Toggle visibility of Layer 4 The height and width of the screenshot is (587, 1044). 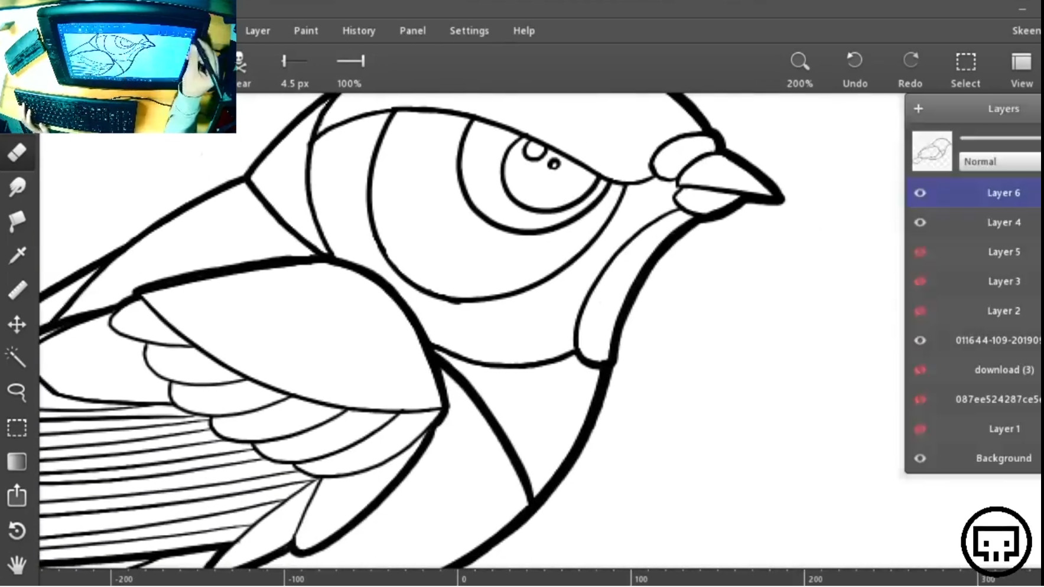point(920,223)
